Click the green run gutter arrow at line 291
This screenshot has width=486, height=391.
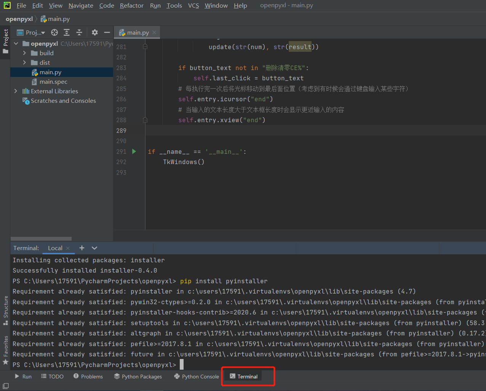pyautogui.click(x=134, y=151)
